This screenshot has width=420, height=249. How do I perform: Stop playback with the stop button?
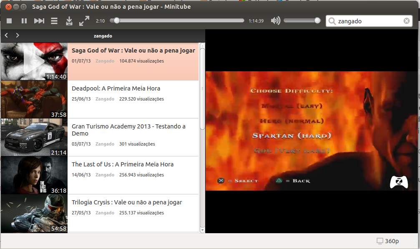pos(9,21)
